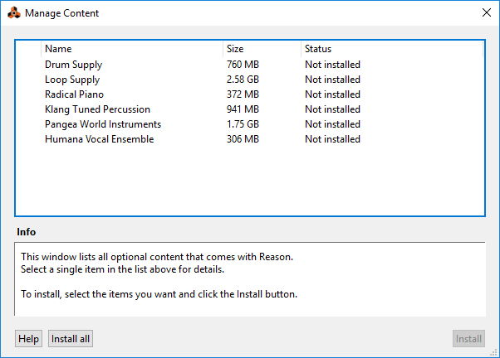Click the 2.58 GB size cell
The width and height of the screenshot is (500, 358).
click(x=243, y=80)
